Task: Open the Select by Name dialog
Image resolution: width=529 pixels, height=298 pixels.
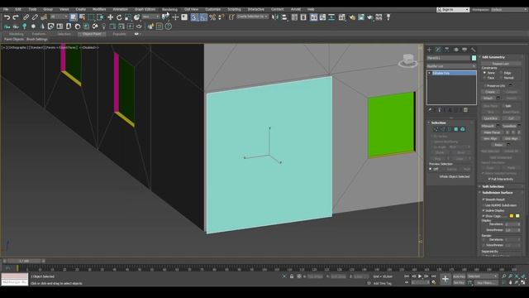Action: (x=82, y=17)
